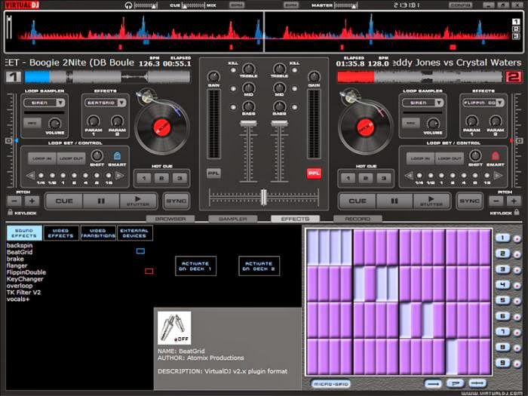528x396 pixels.
Task: Click deck 1 play/stutter button
Action: coord(138,201)
